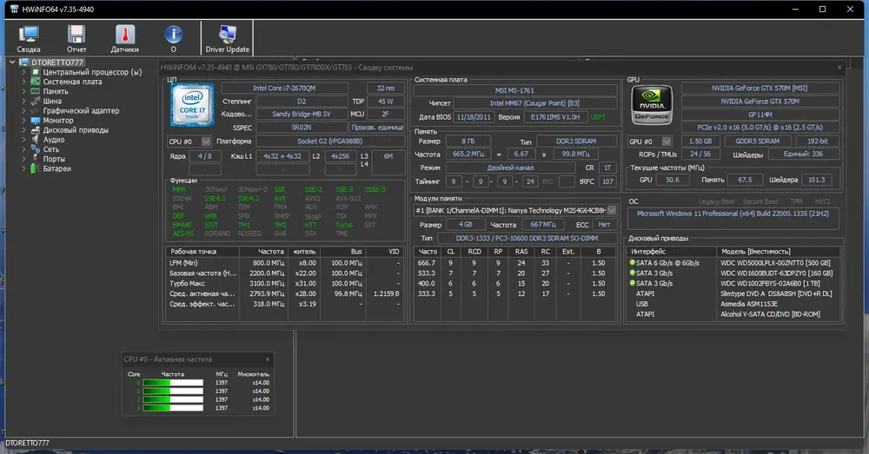869x454 pixels.
Task: Click the Произв. единица button
Action: (377, 128)
